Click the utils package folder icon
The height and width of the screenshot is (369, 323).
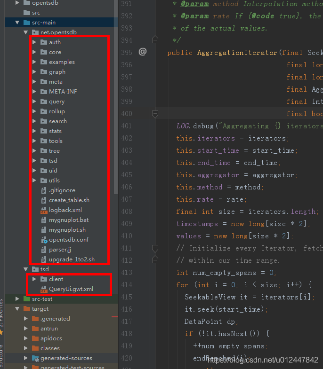point(44,181)
